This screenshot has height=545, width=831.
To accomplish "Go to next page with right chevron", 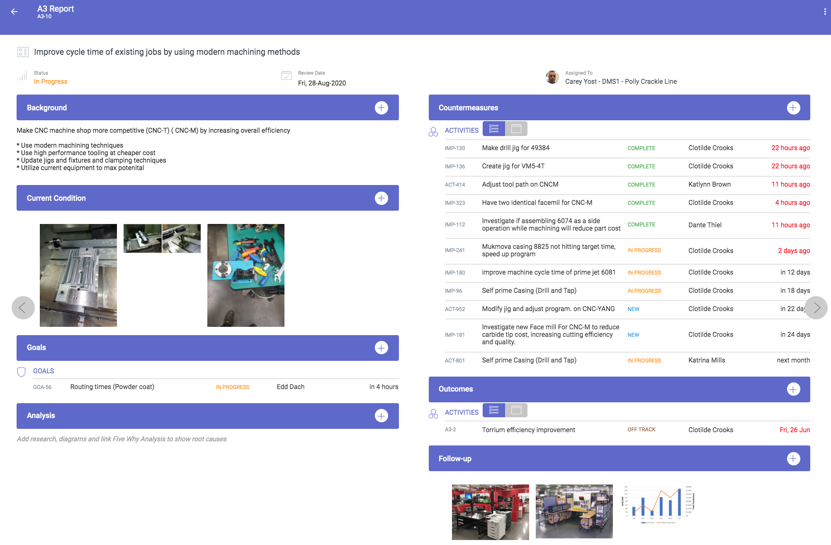I will tap(816, 308).
